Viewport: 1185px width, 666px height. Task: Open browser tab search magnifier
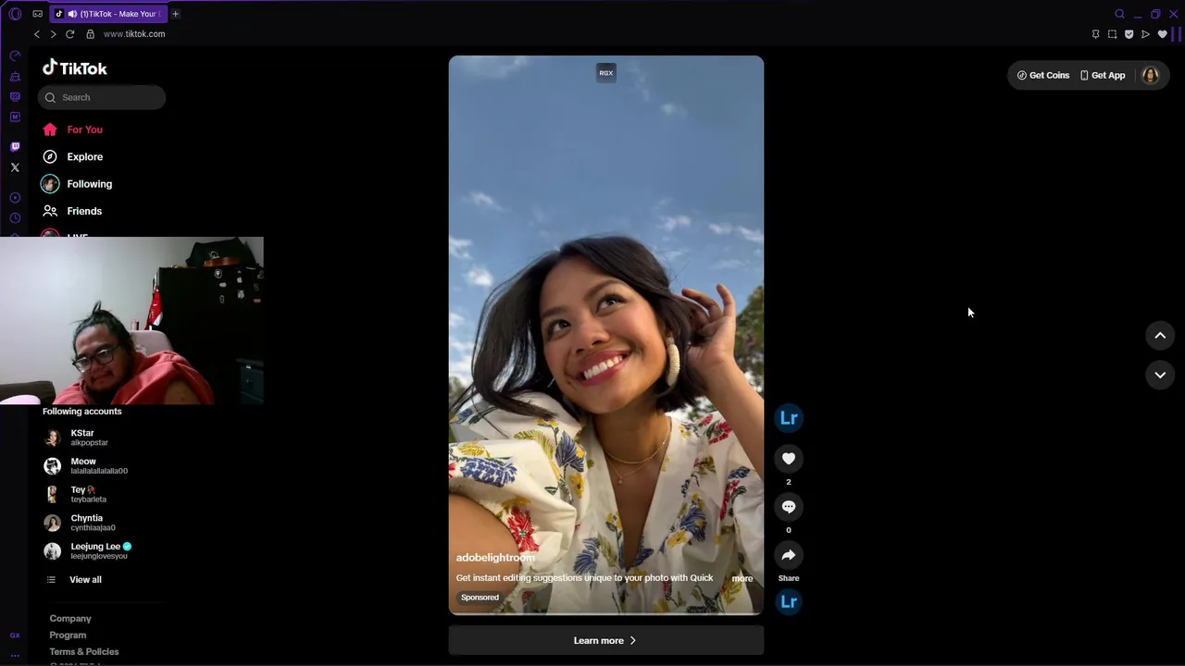(x=1119, y=14)
